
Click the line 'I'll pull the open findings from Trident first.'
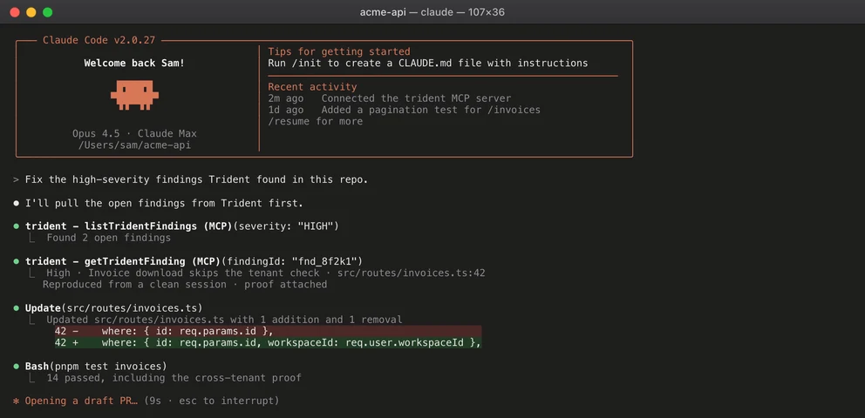(x=165, y=203)
